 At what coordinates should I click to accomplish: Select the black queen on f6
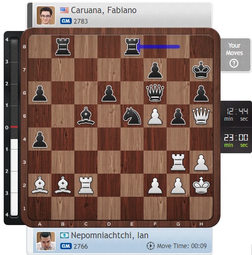(x=155, y=93)
